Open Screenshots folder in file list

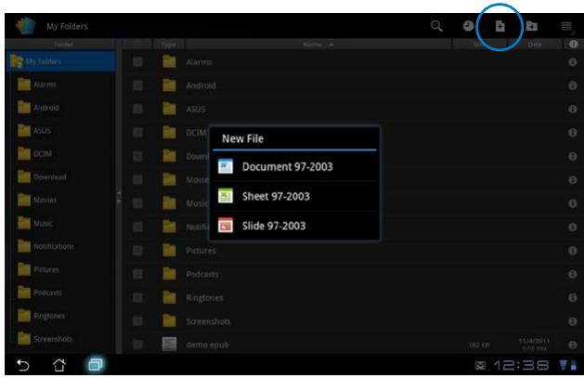click(x=208, y=321)
